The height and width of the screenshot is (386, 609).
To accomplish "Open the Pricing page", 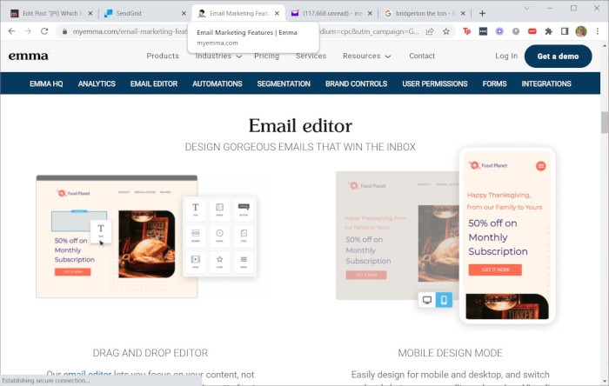I will pos(266,56).
